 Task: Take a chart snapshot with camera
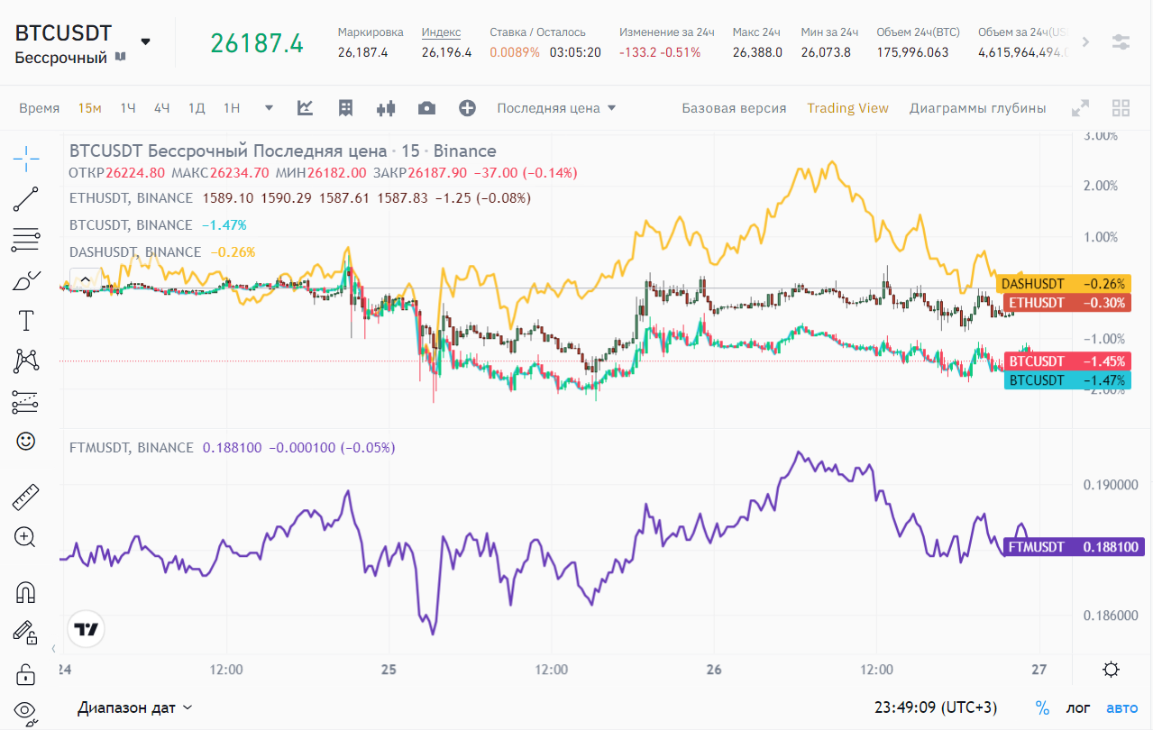[x=426, y=108]
